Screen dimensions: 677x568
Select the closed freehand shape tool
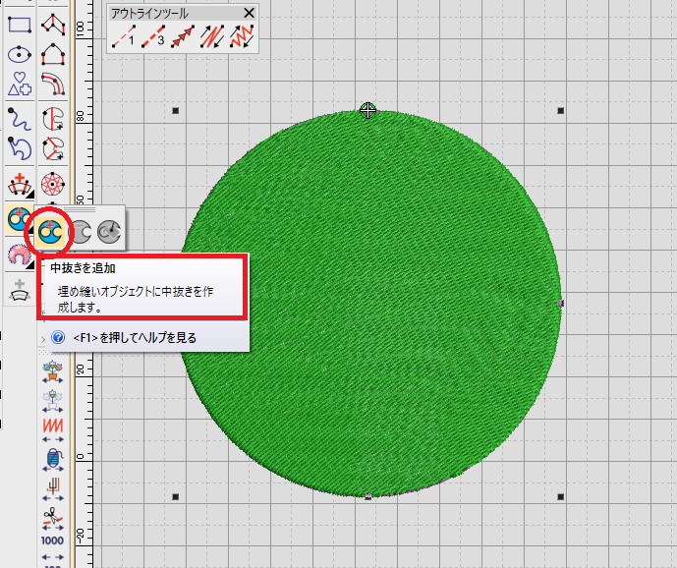20,148
